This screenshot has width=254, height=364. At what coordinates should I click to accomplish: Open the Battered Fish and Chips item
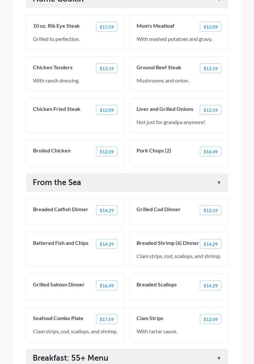[x=61, y=243]
